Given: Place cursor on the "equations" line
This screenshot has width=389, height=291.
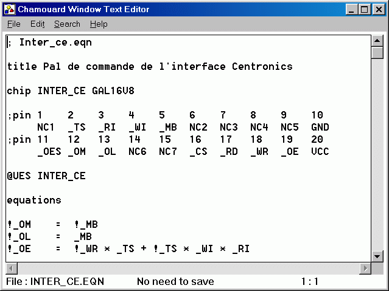Looking at the screenshot, I should coord(34,200).
